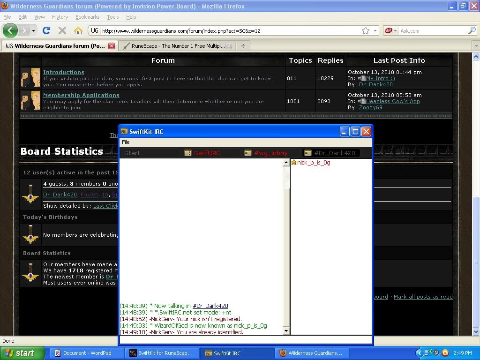This screenshot has width=480, height=360.
Task: View Zooby69's profile link
Action: (x=371, y=107)
